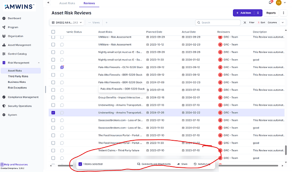Screen dimensions: 292x172
Task: Clear the filter with the X icon
Action: (245, 22)
